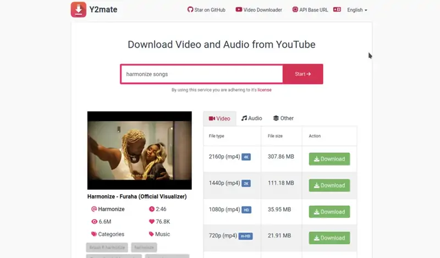Download the 1080p mp4 file

click(x=329, y=212)
